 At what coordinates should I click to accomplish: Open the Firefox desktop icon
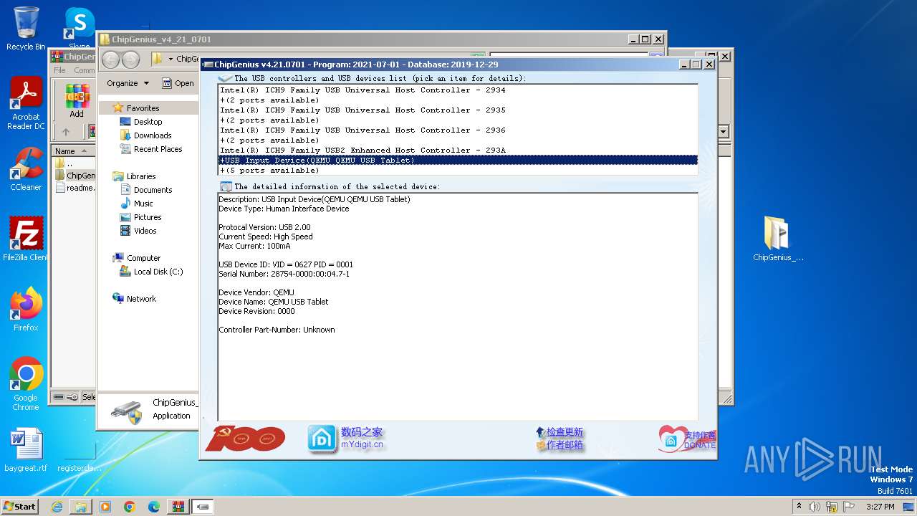pyautogui.click(x=26, y=310)
